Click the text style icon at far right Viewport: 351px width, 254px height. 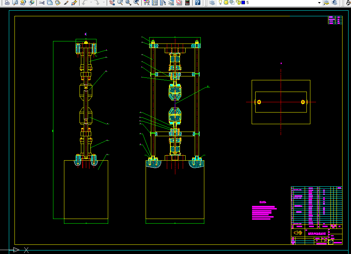(x=348, y=2)
